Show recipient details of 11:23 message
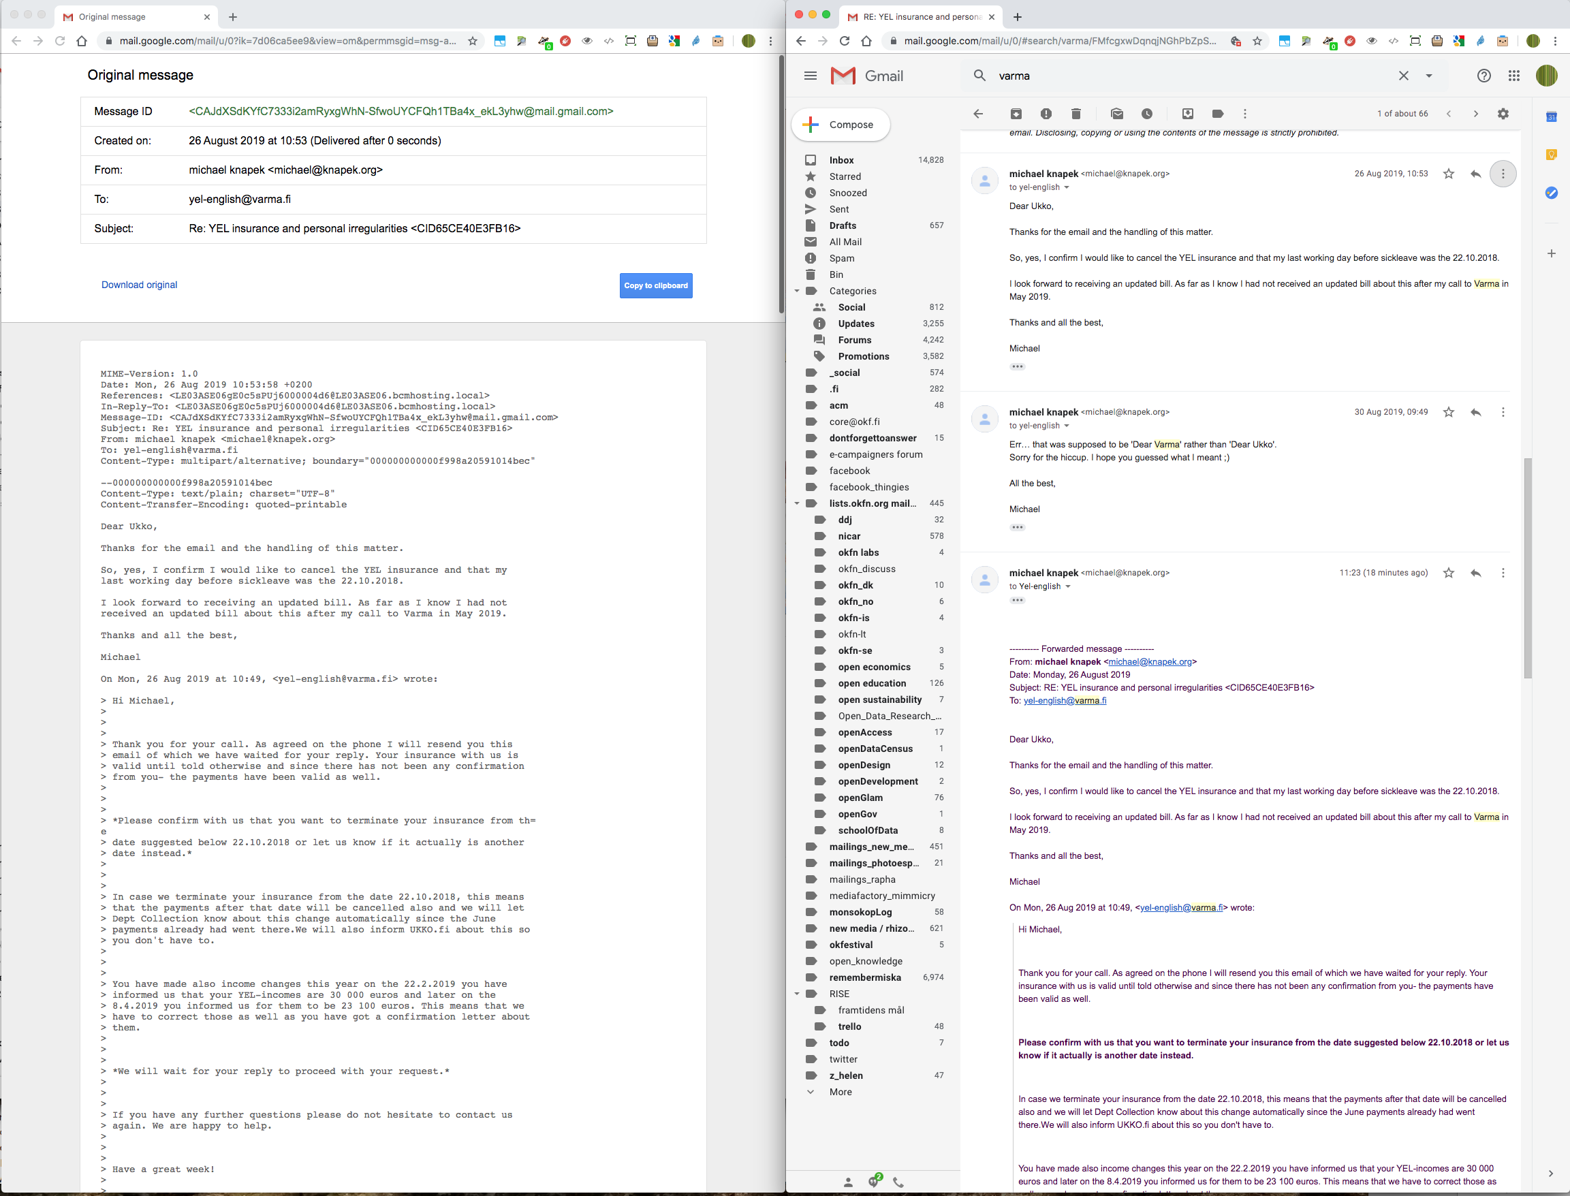This screenshot has height=1196, width=1570. (1067, 587)
